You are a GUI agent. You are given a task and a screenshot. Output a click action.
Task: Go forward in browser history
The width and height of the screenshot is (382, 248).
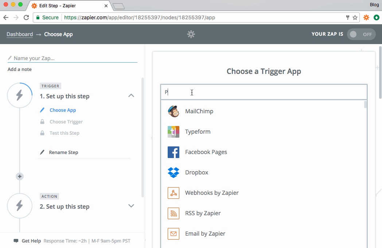[x=16, y=17]
